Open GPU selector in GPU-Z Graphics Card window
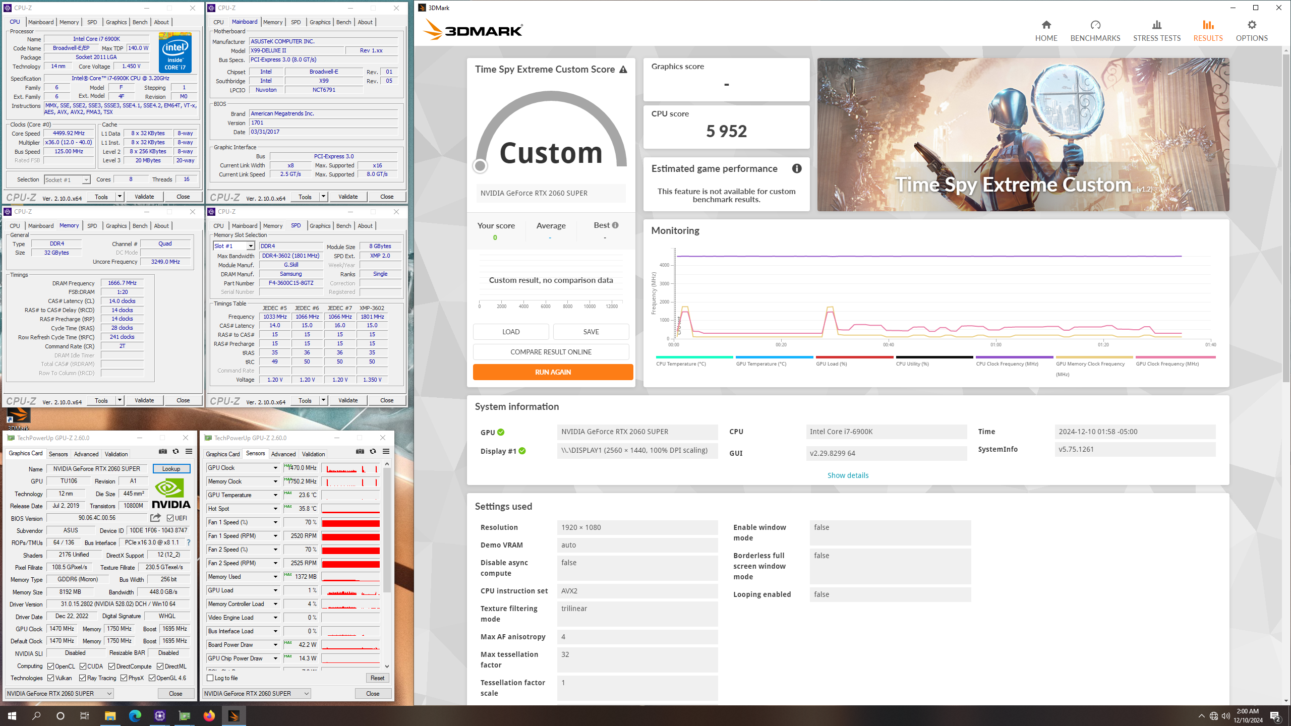The width and height of the screenshot is (1291, 726). (x=60, y=694)
